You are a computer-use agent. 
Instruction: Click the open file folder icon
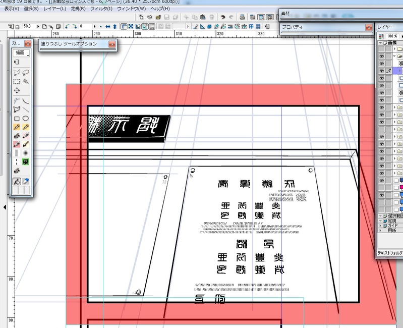click(x=158, y=17)
